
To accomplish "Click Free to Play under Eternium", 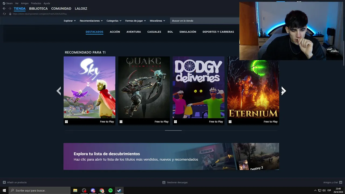I will click(271, 122).
